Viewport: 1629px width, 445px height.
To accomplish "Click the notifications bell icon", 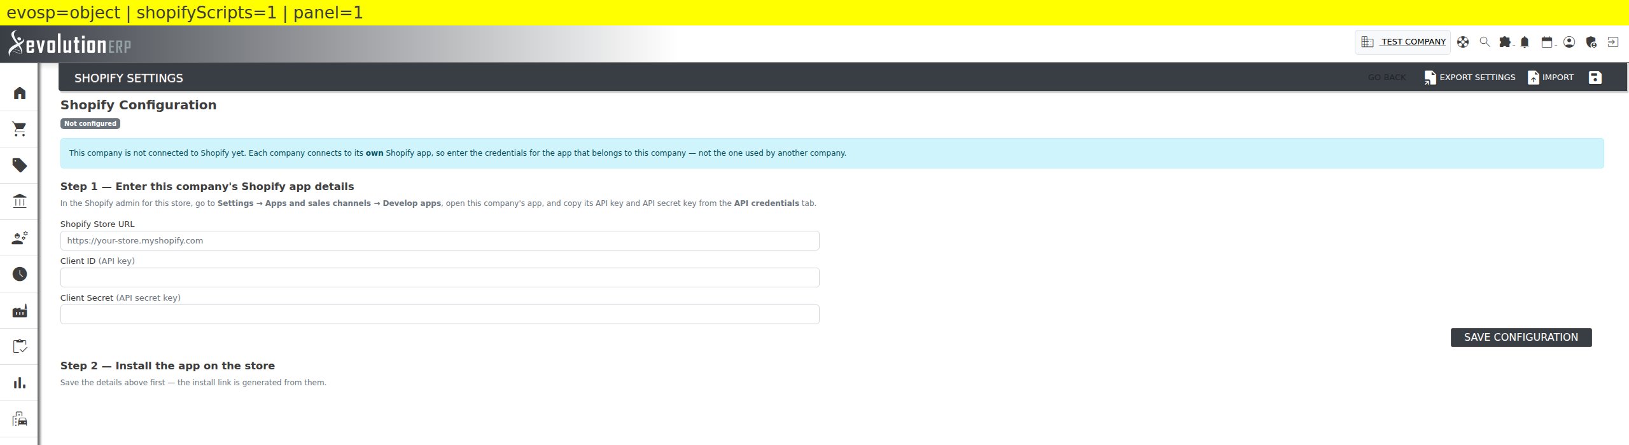I will [x=1525, y=42].
